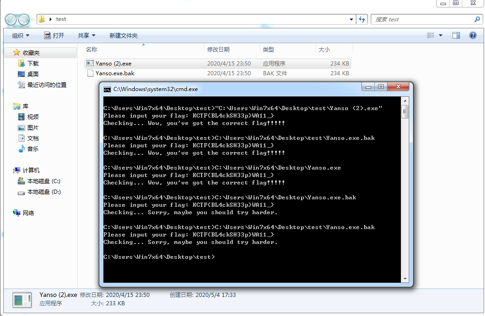Change view with the view icon
Screen dimensions: 485x316
(430, 35)
